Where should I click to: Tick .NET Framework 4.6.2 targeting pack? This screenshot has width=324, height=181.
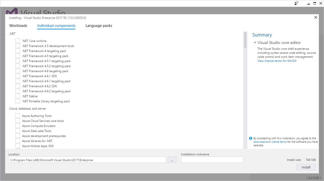[18, 91]
